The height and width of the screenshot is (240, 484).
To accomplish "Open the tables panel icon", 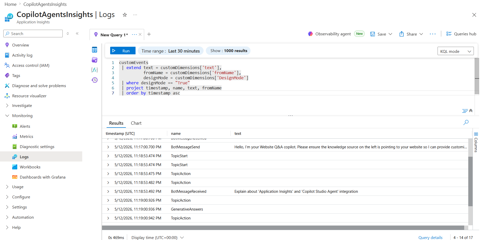I will tap(94, 50).
